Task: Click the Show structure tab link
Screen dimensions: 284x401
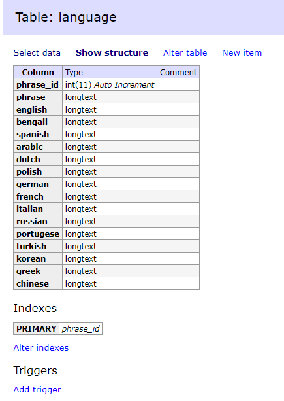Action: [x=112, y=53]
